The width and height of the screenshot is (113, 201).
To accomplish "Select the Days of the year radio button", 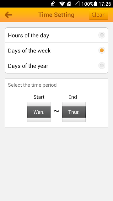I will coord(102,66).
